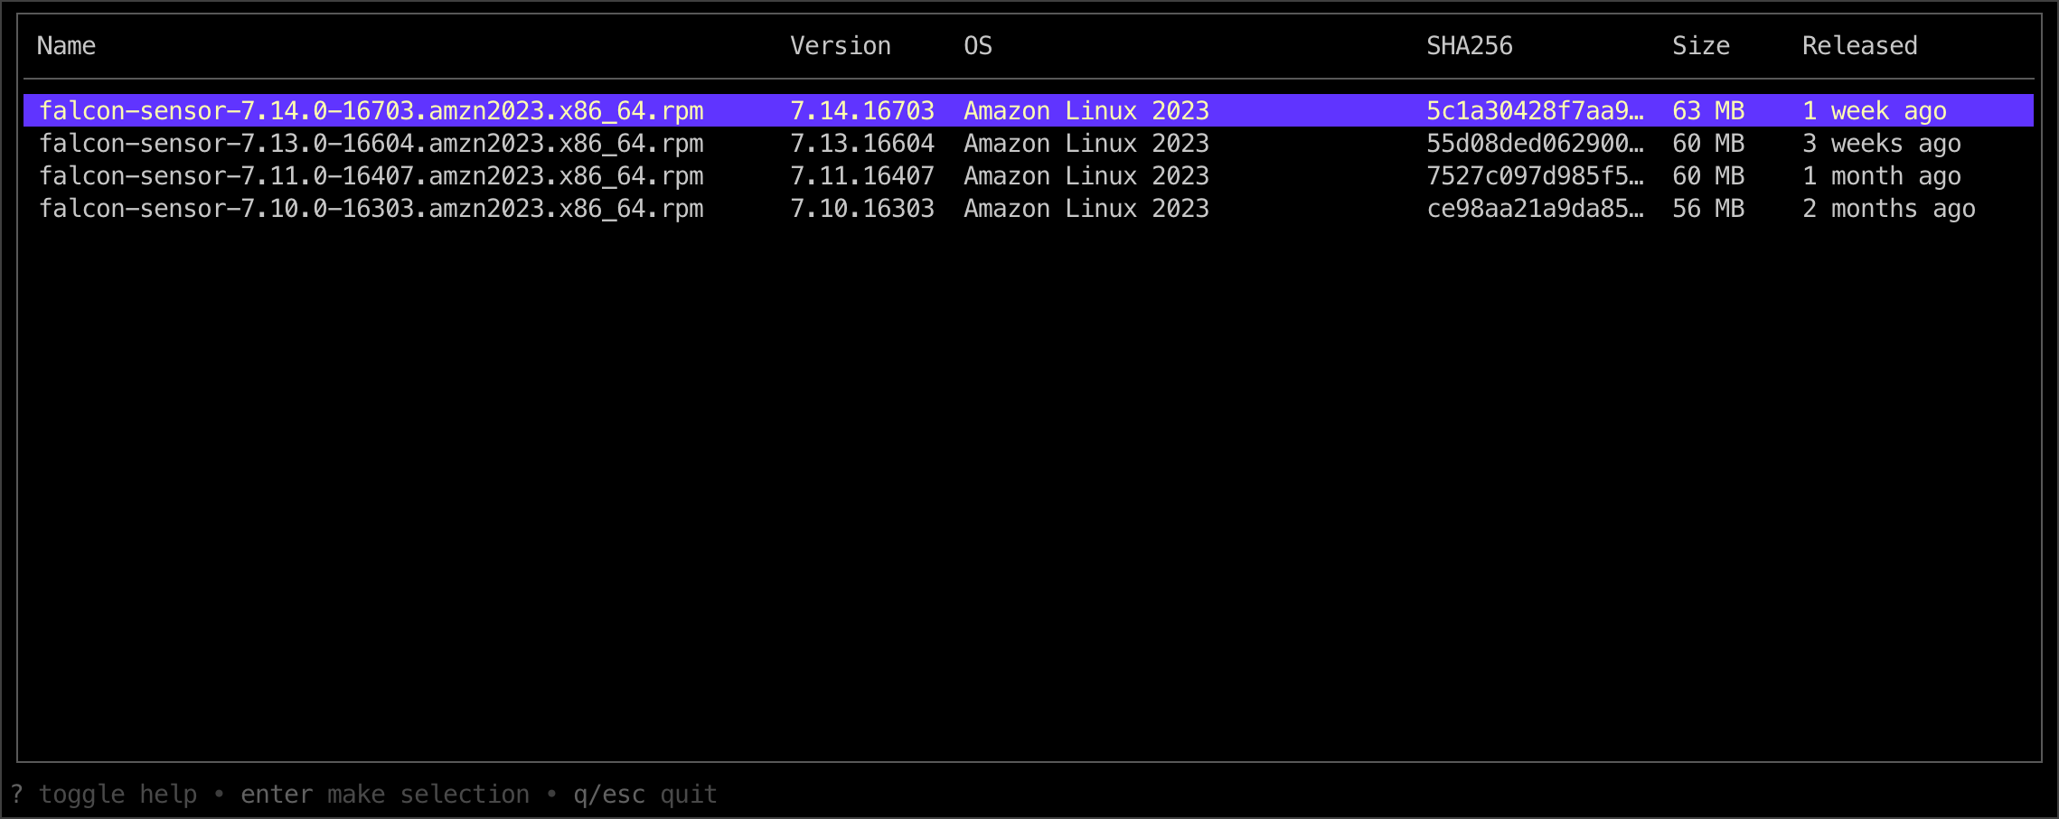Image resolution: width=2059 pixels, height=819 pixels.
Task: Click Amazon Linux 2023 in the 7.13.16604 row
Action: pos(1086,144)
